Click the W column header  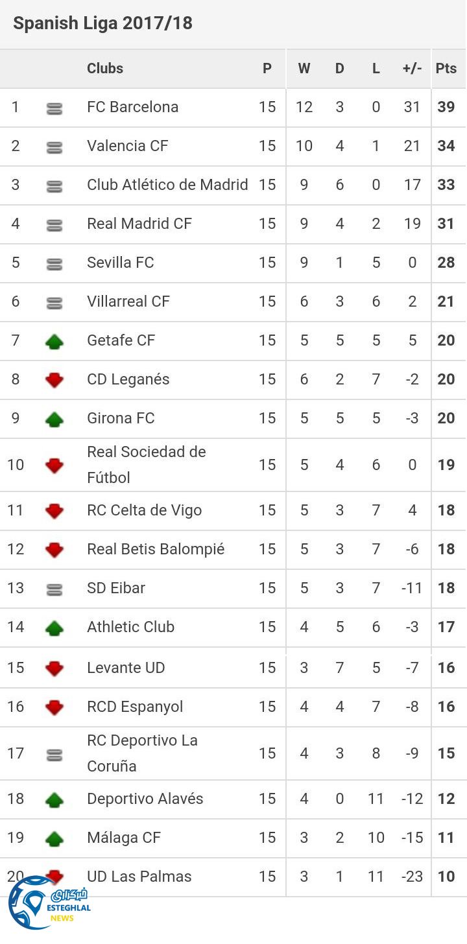(x=304, y=69)
